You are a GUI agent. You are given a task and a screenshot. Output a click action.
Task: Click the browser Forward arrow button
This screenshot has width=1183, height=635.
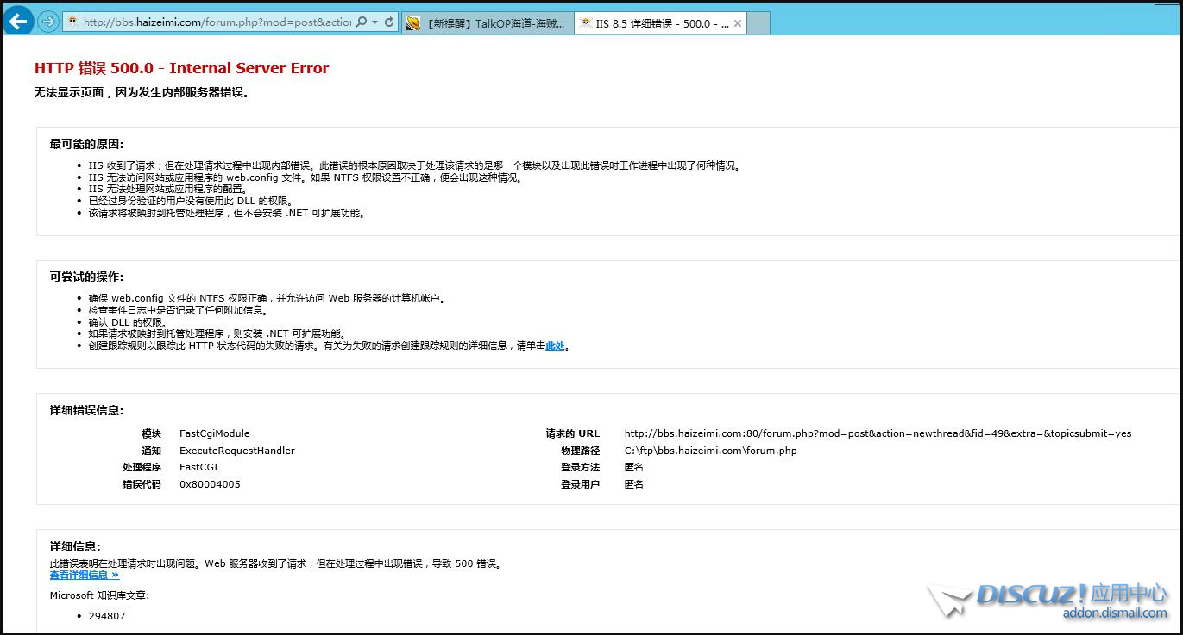(48, 22)
